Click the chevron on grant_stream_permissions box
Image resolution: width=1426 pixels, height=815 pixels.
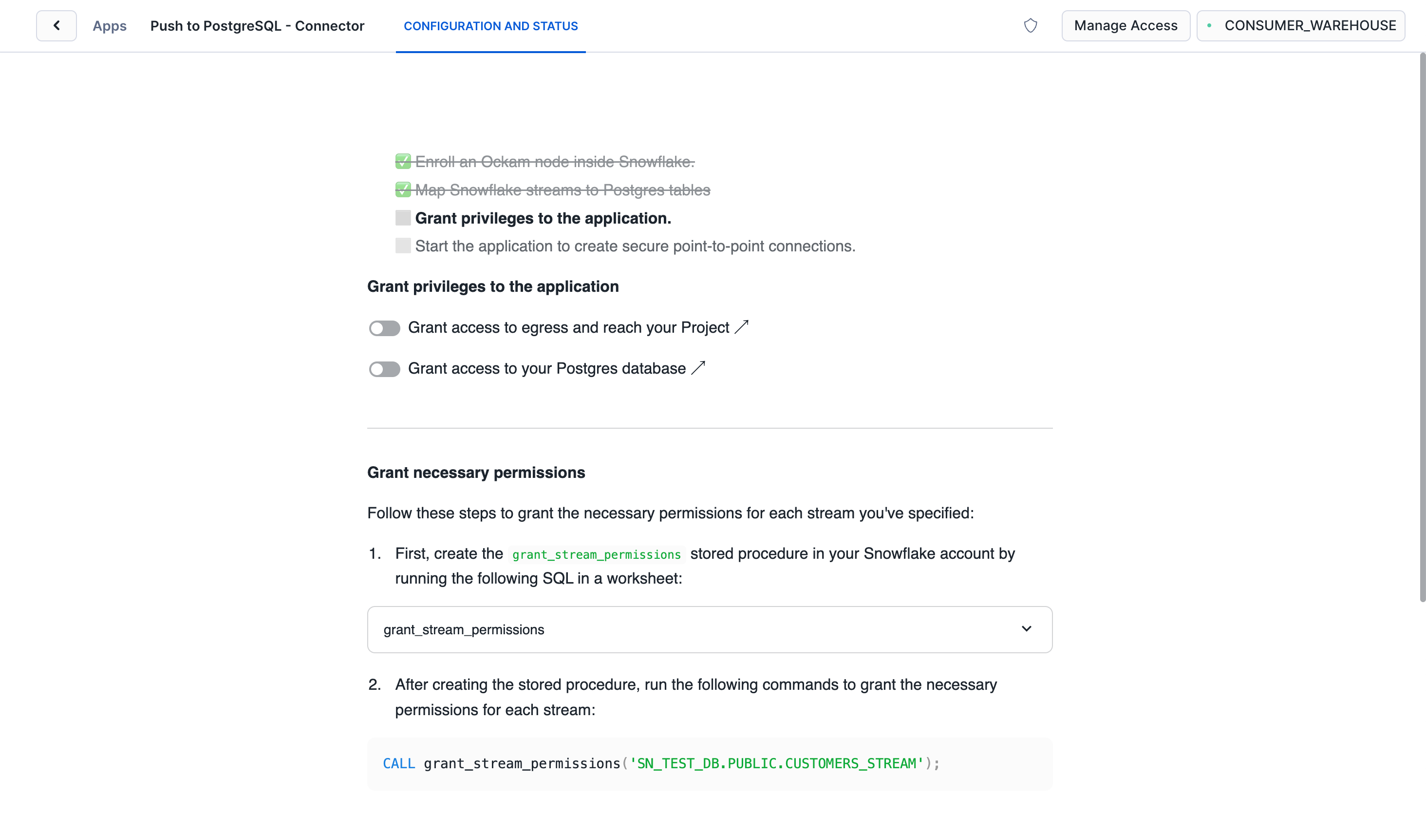click(1027, 629)
